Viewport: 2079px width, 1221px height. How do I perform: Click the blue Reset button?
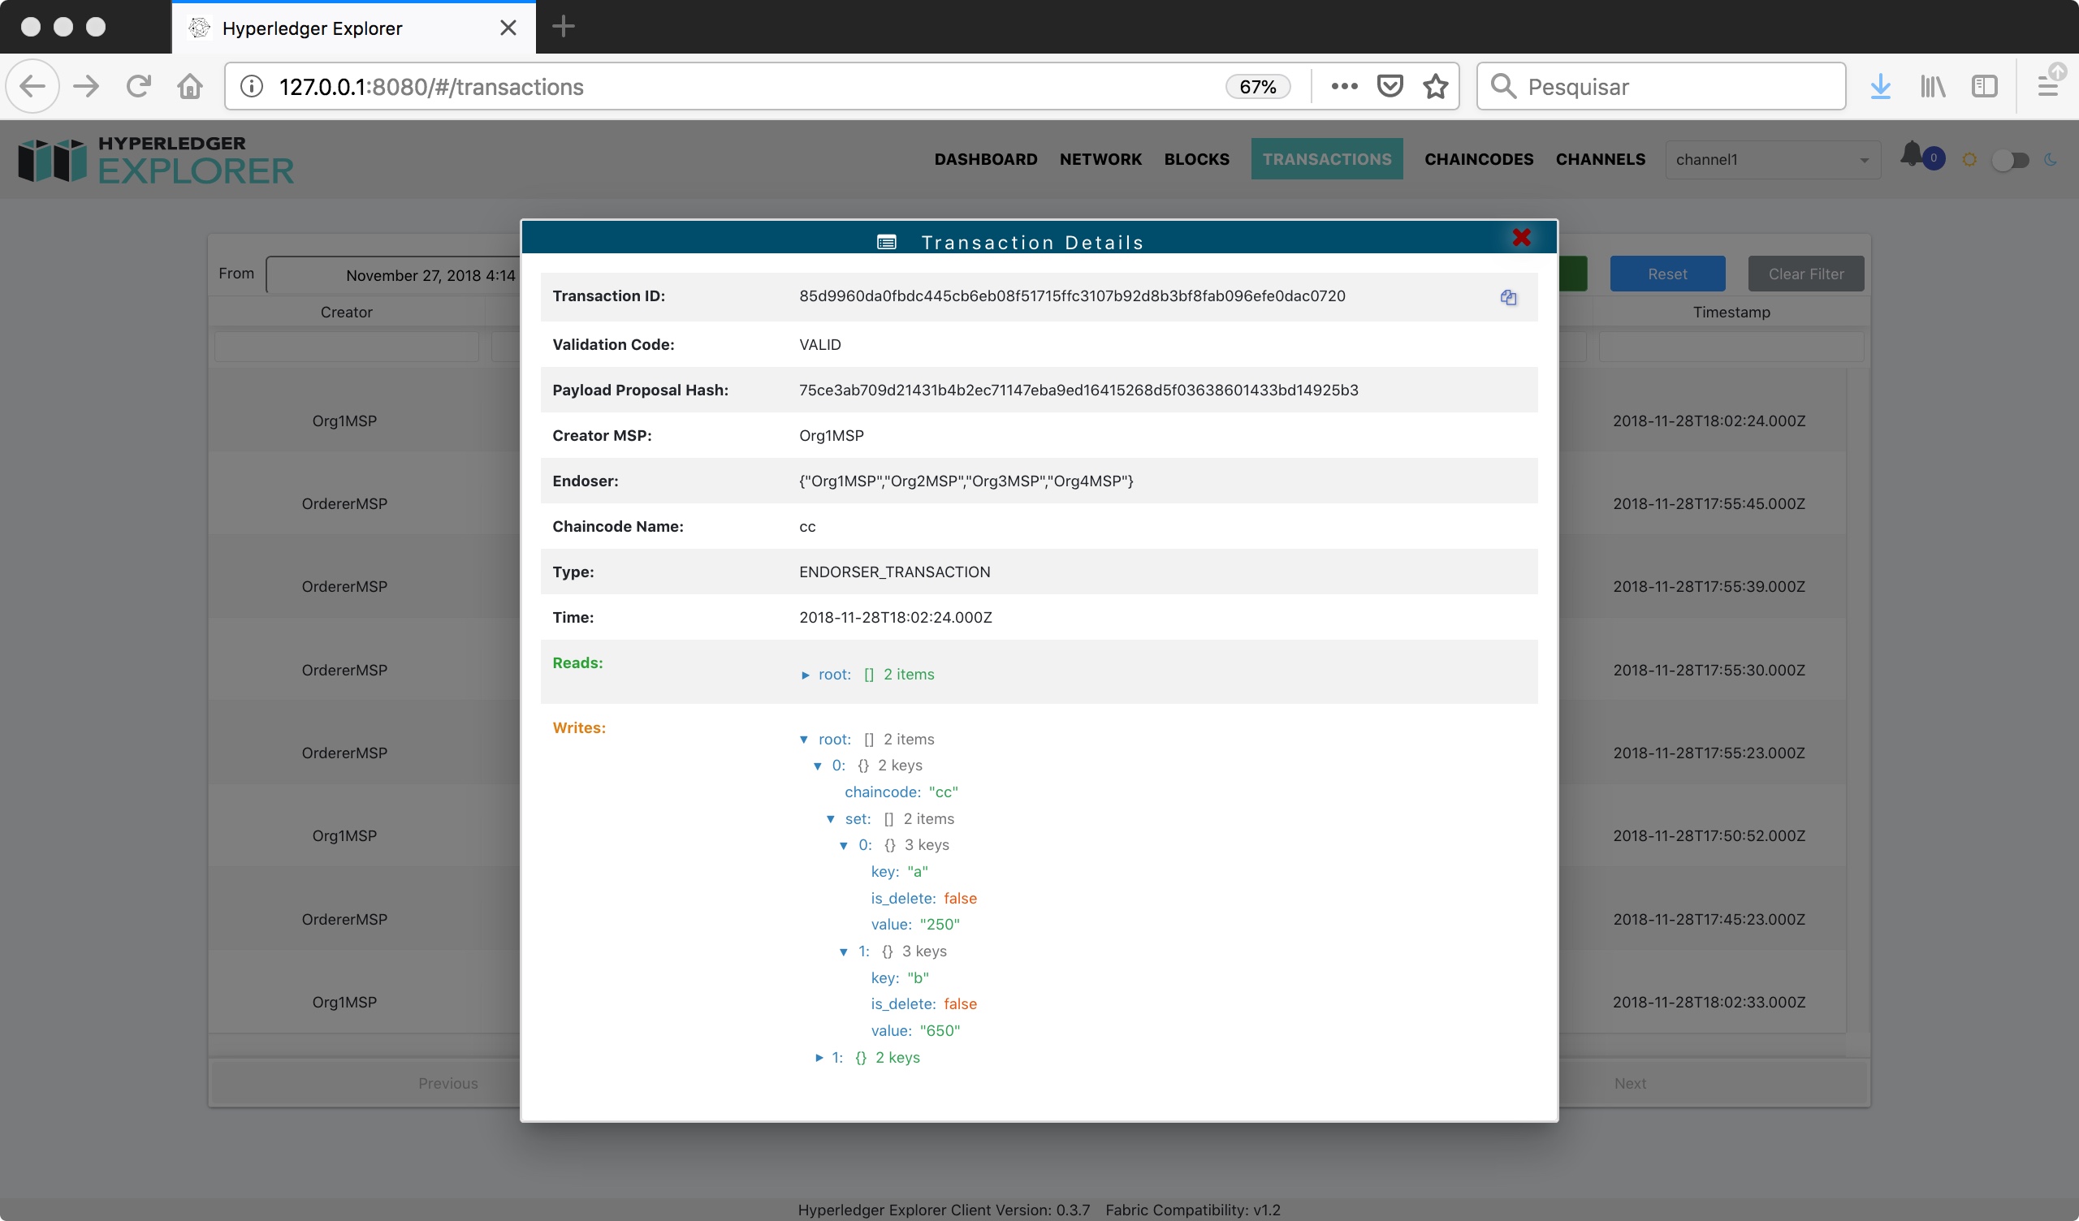1667,274
